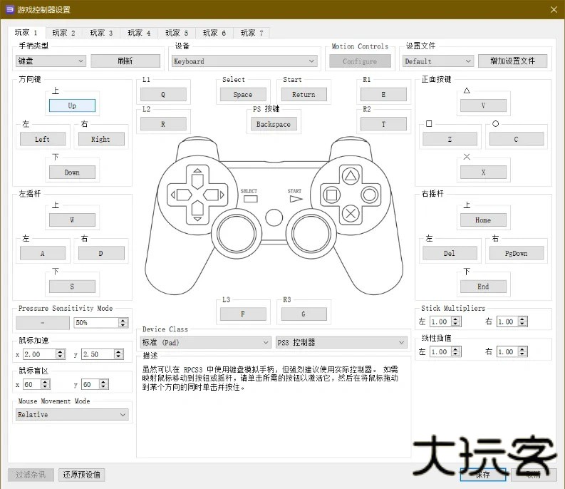Click the Pressure Sensitivity Mode dash button
Screen dimensions: 565x489
pyautogui.click(x=43, y=323)
